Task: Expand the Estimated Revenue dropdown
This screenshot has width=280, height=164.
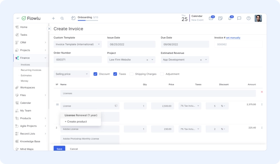Action: (x=206, y=60)
